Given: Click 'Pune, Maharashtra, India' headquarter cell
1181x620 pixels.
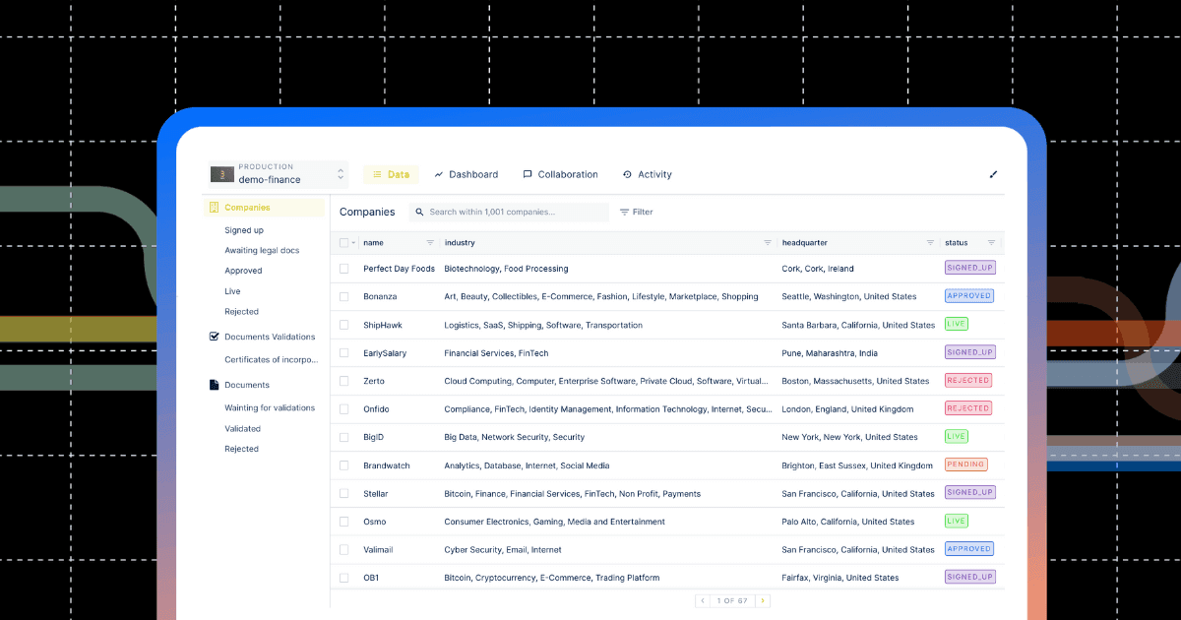Looking at the screenshot, I should click(828, 353).
